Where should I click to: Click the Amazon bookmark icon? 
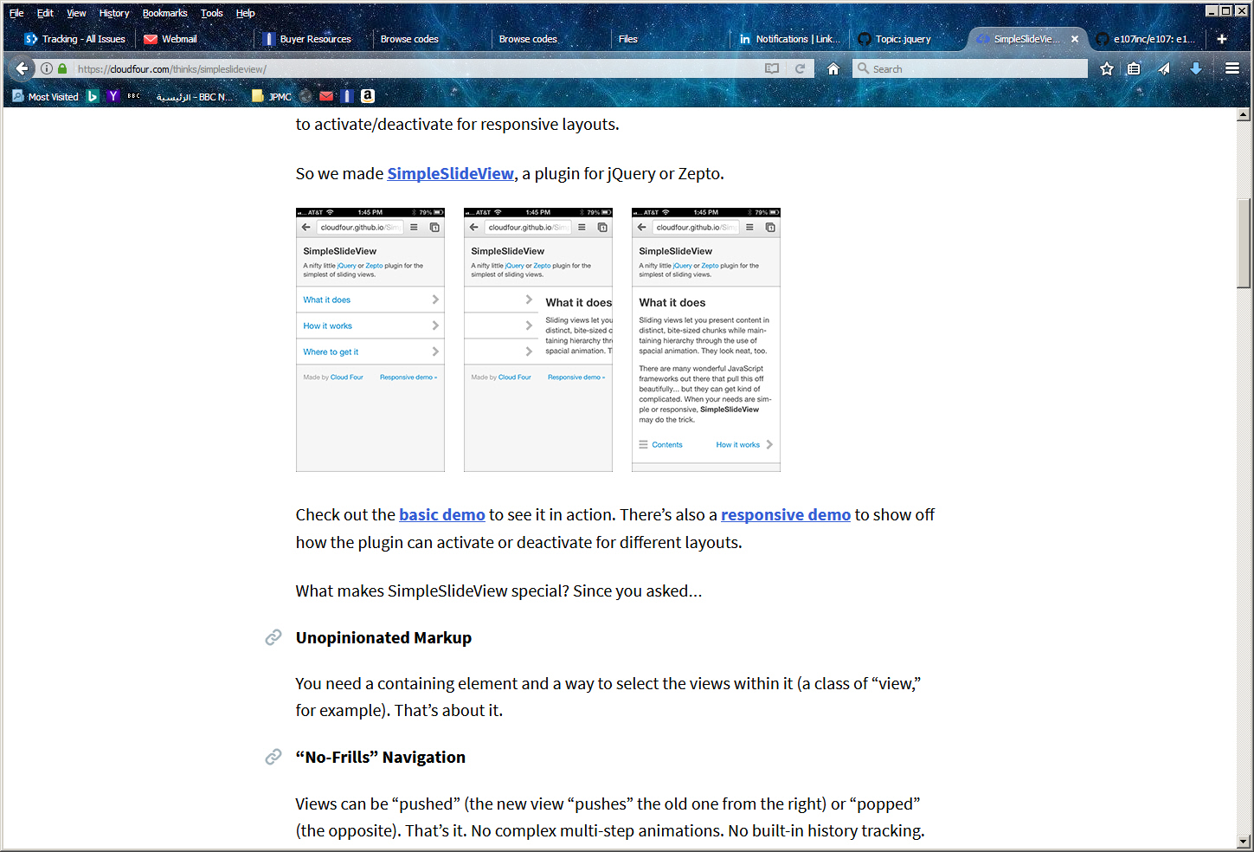[368, 96]
